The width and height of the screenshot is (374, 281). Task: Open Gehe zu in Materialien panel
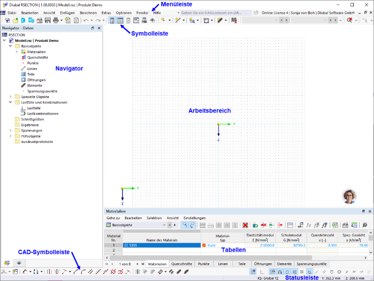[x=113, y=218]
